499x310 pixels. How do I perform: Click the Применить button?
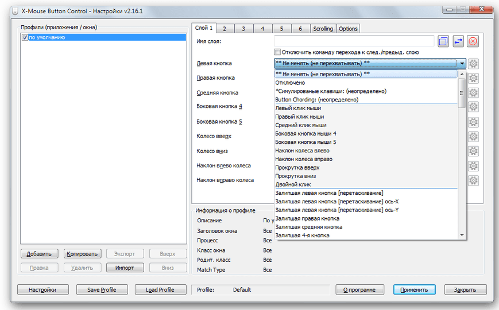pyautogui.click(x=415, y=290)
